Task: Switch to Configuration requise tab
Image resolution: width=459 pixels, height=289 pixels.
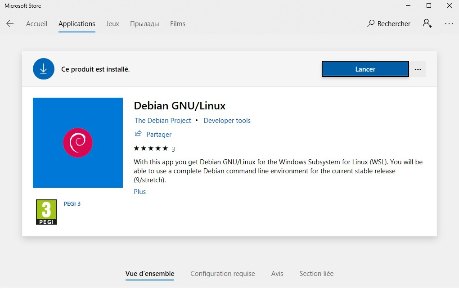Action: (x=223, y=274)
